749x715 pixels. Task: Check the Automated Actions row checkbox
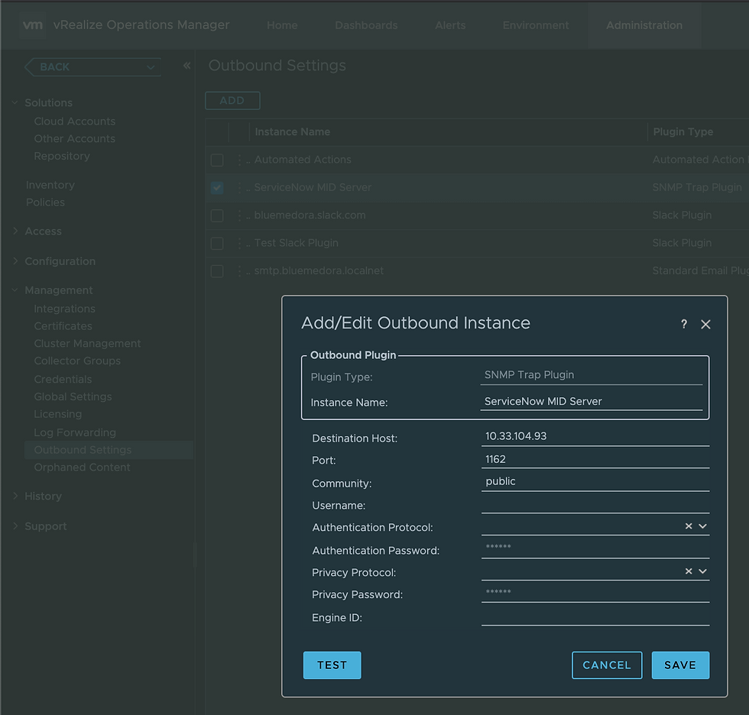(x=217, y=160)
